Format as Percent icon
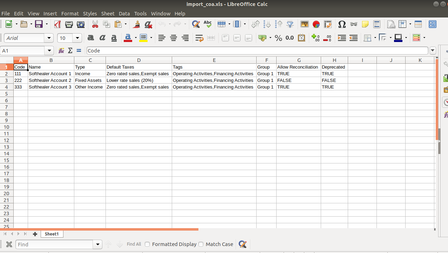448x253 pixels. tap(279, 38)
